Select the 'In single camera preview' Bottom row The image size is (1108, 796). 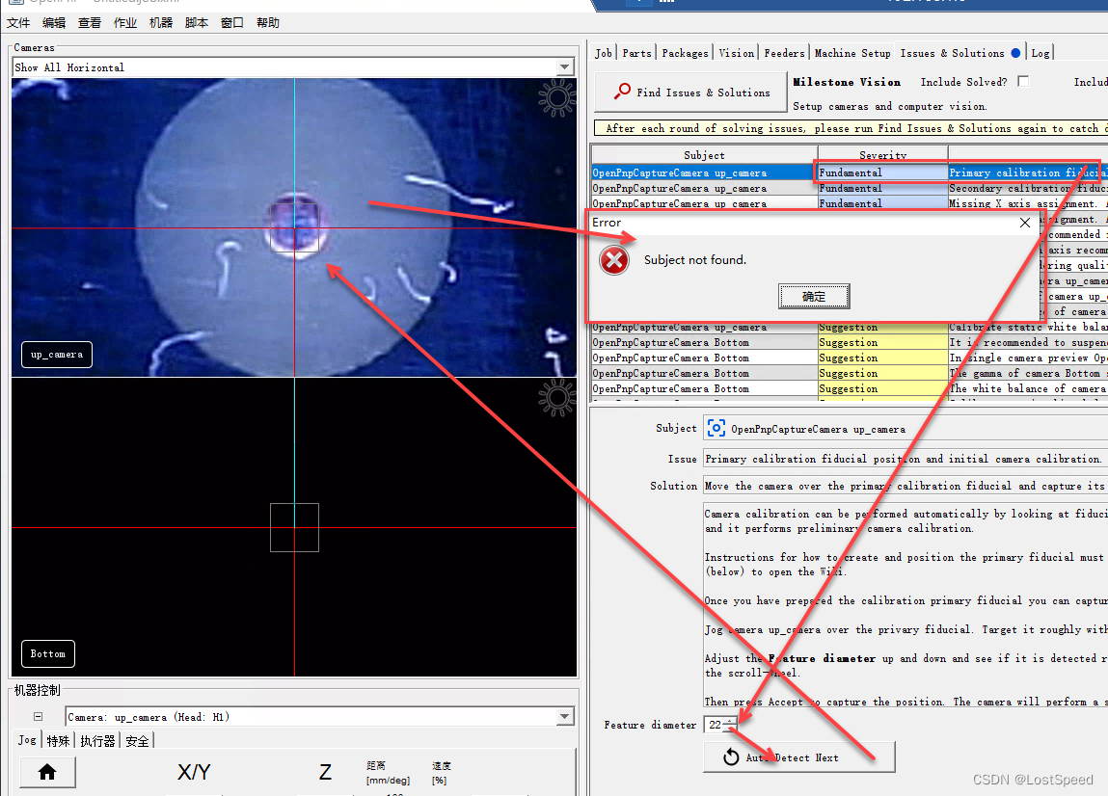pos(850,358)
